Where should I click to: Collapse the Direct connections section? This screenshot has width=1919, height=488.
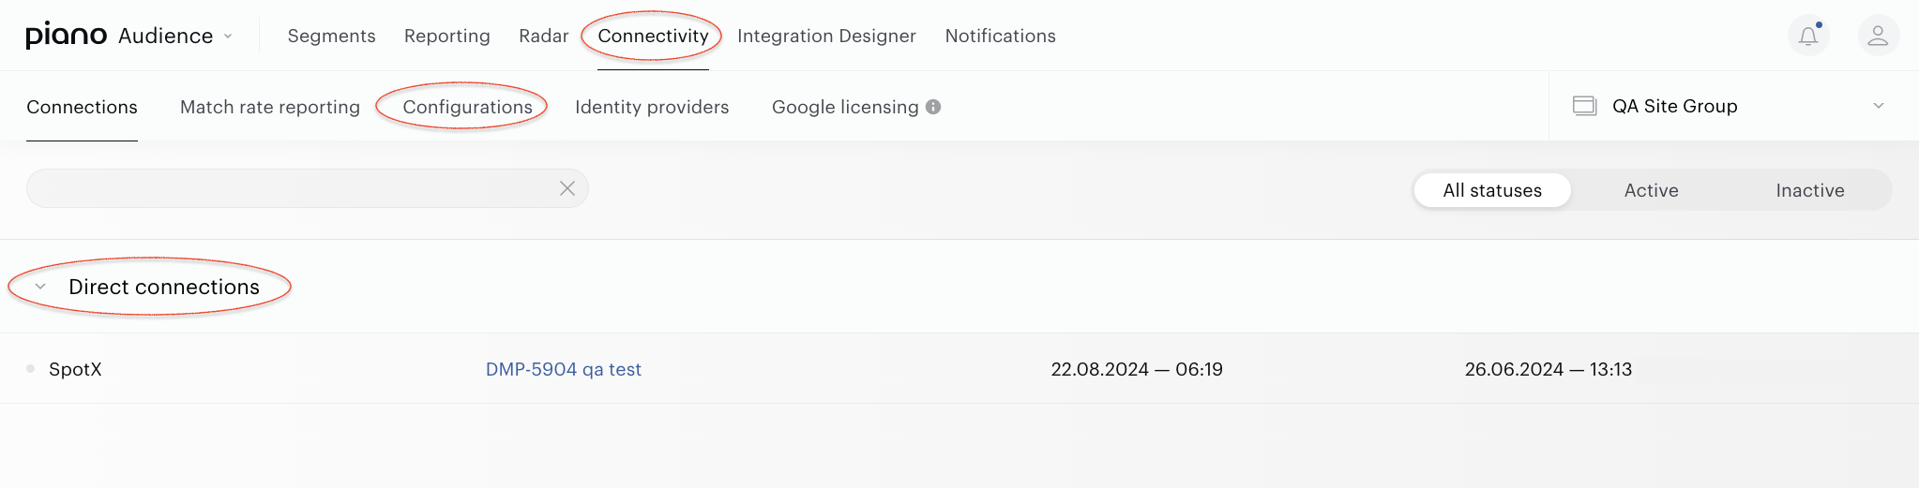coord(40,287)
